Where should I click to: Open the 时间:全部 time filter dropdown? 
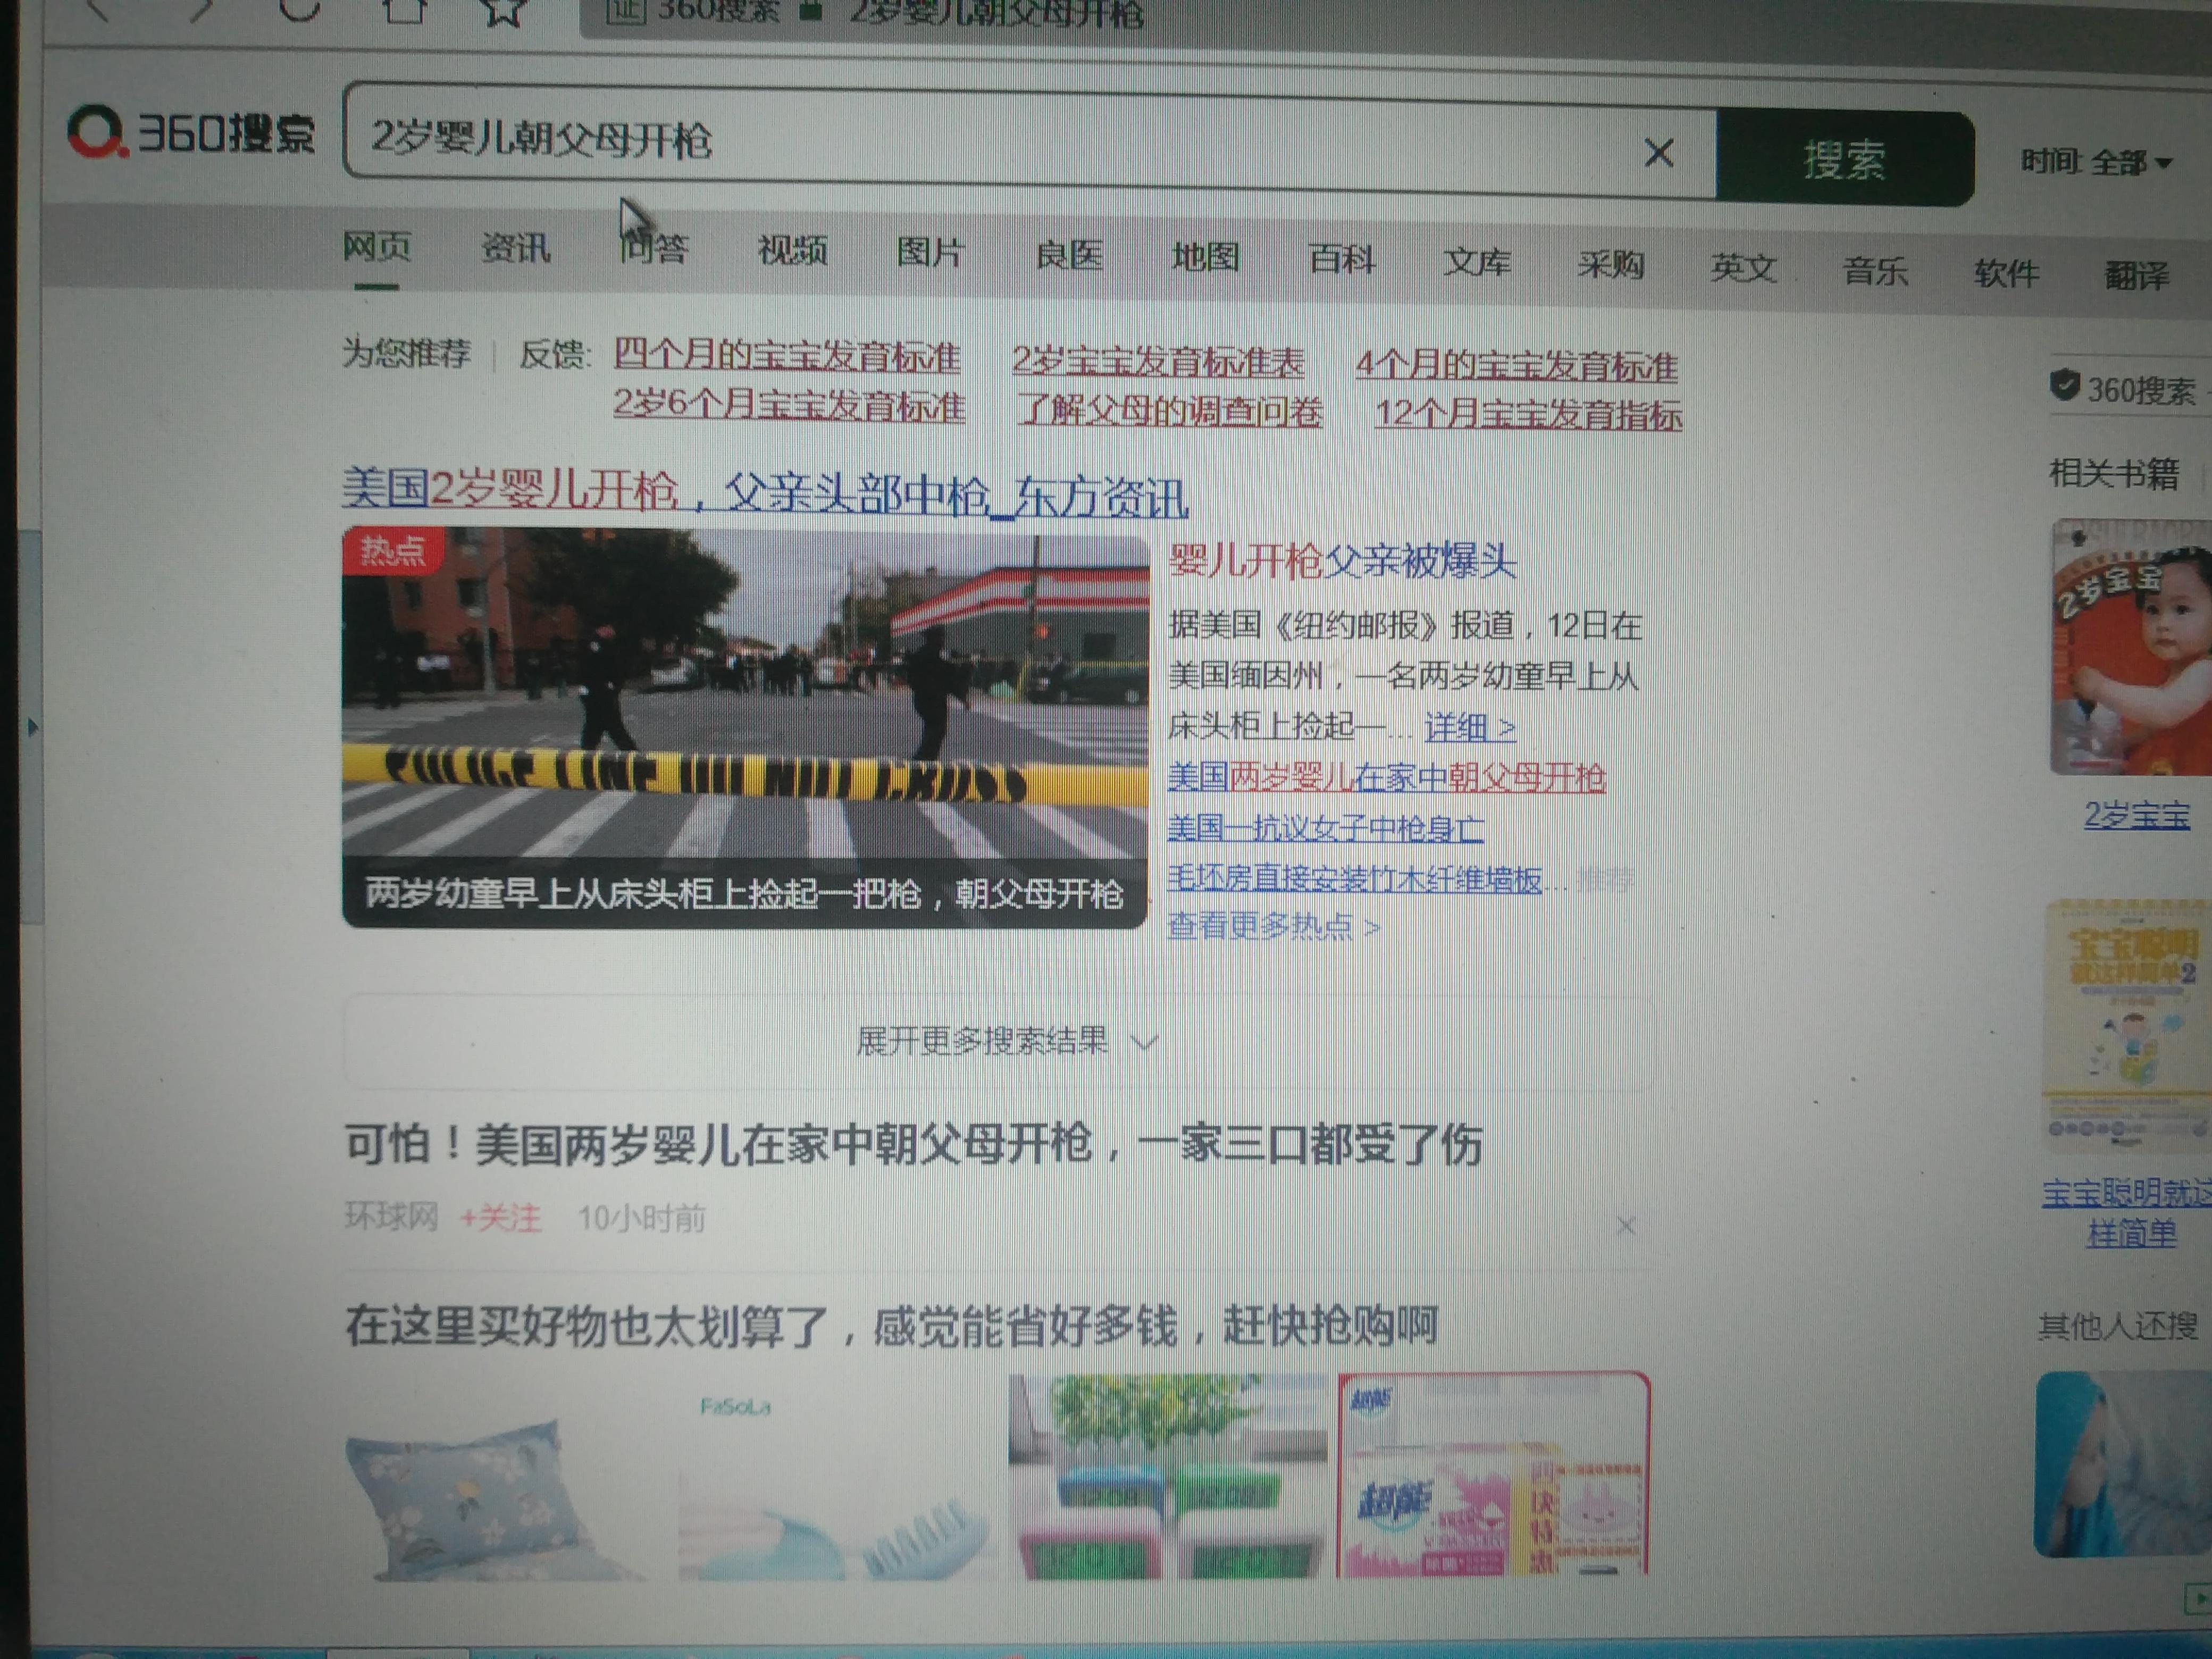[2097, 162]
